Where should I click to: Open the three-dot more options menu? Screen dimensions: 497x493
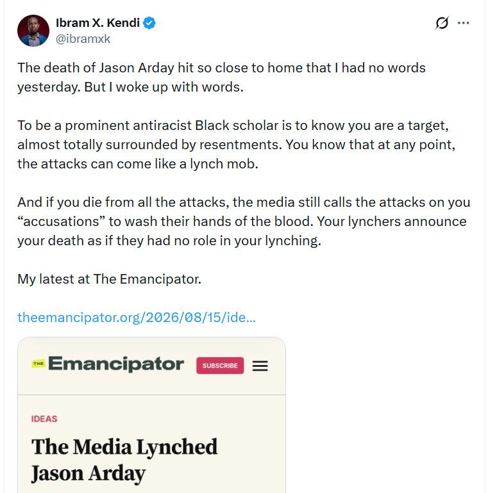click(464, 23)
